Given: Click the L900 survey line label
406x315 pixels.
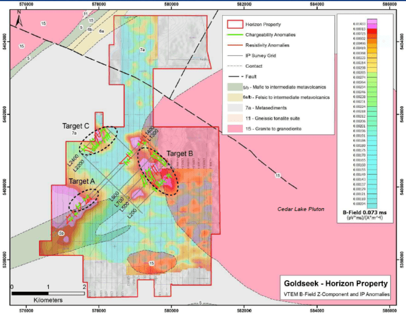Looking at the screenshot, I should pyautogui.click(x=114, y=196).
